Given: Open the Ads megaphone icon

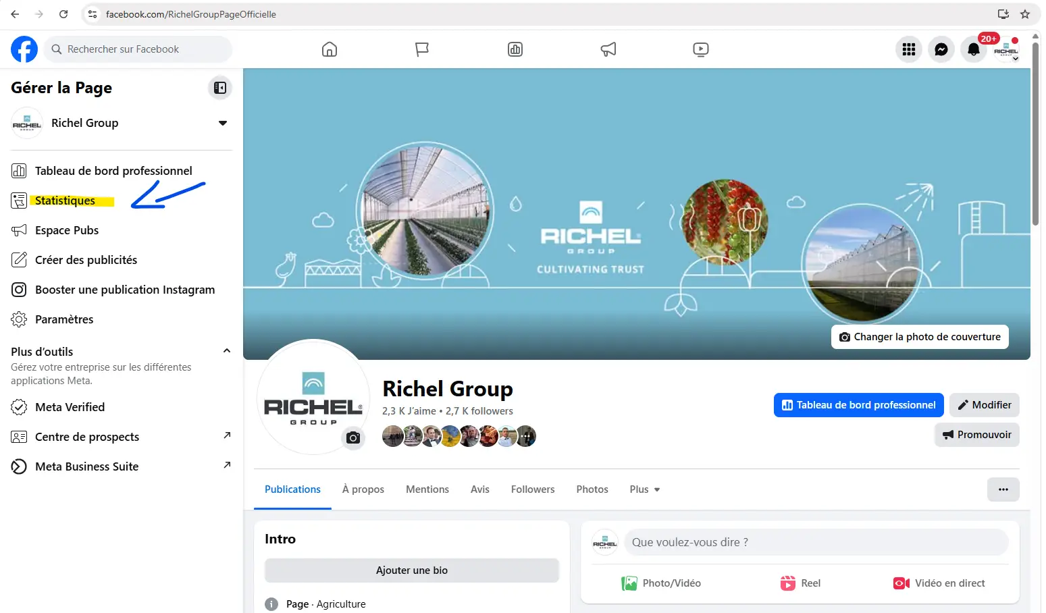Looking at the screenshot, I should tap(608, 49).
